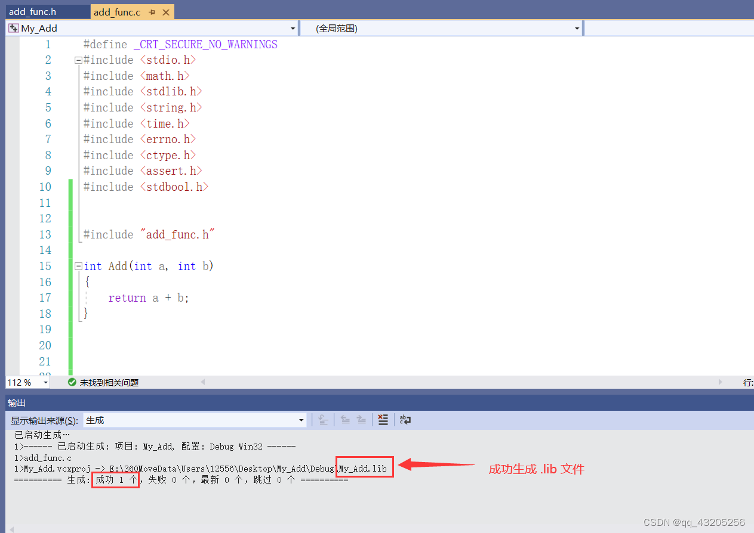
Task: Click the 输出 panel title bar
Action: coord(380,403)
